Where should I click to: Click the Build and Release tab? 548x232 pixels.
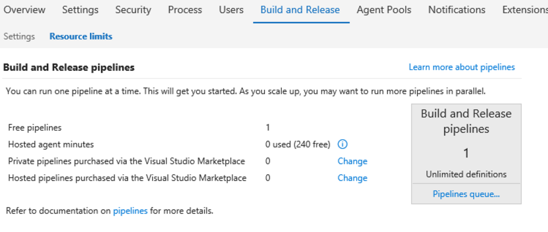300,10
